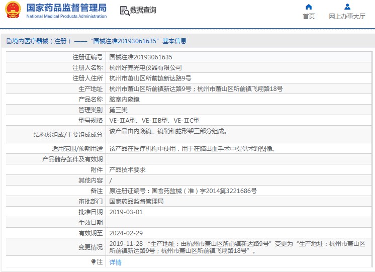Click the 基本信息 section heading text
The image size is (375, 272).
(x=174, y=41)
